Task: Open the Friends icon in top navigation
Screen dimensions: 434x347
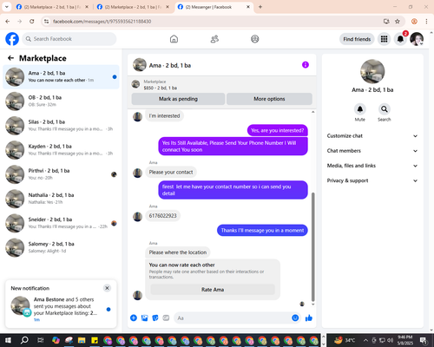Action: (214, 39)
